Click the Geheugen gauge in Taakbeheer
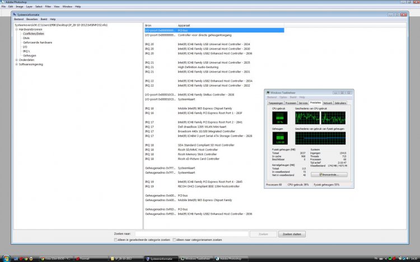This screenshot has height=262, width=420. click(279, 138)
